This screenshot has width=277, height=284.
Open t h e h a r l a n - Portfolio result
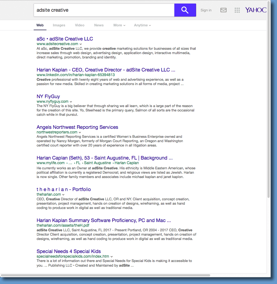(x=64, y=189)
